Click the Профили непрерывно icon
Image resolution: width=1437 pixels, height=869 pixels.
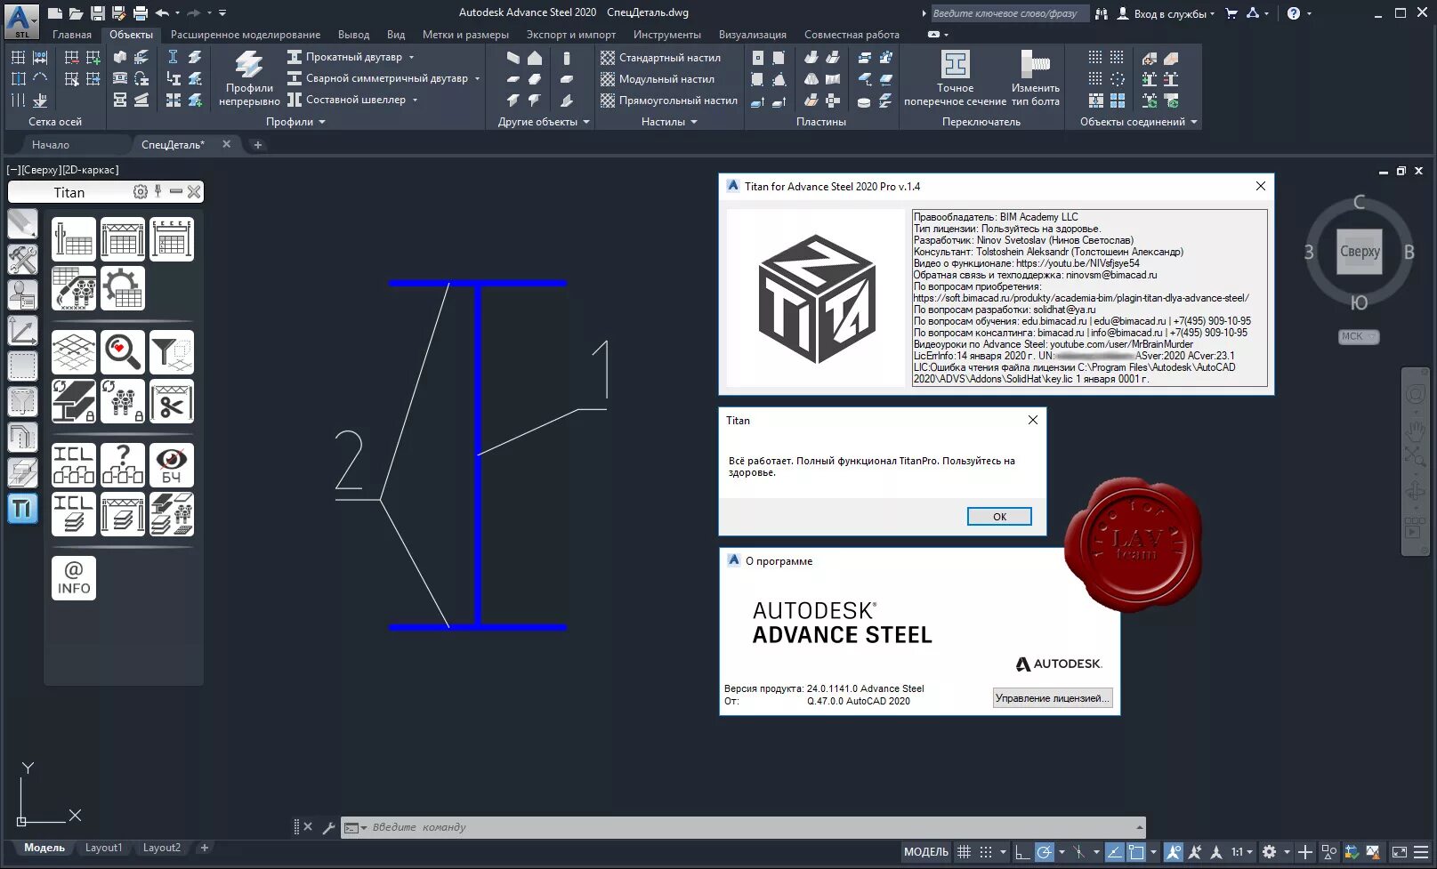(249, 78)
